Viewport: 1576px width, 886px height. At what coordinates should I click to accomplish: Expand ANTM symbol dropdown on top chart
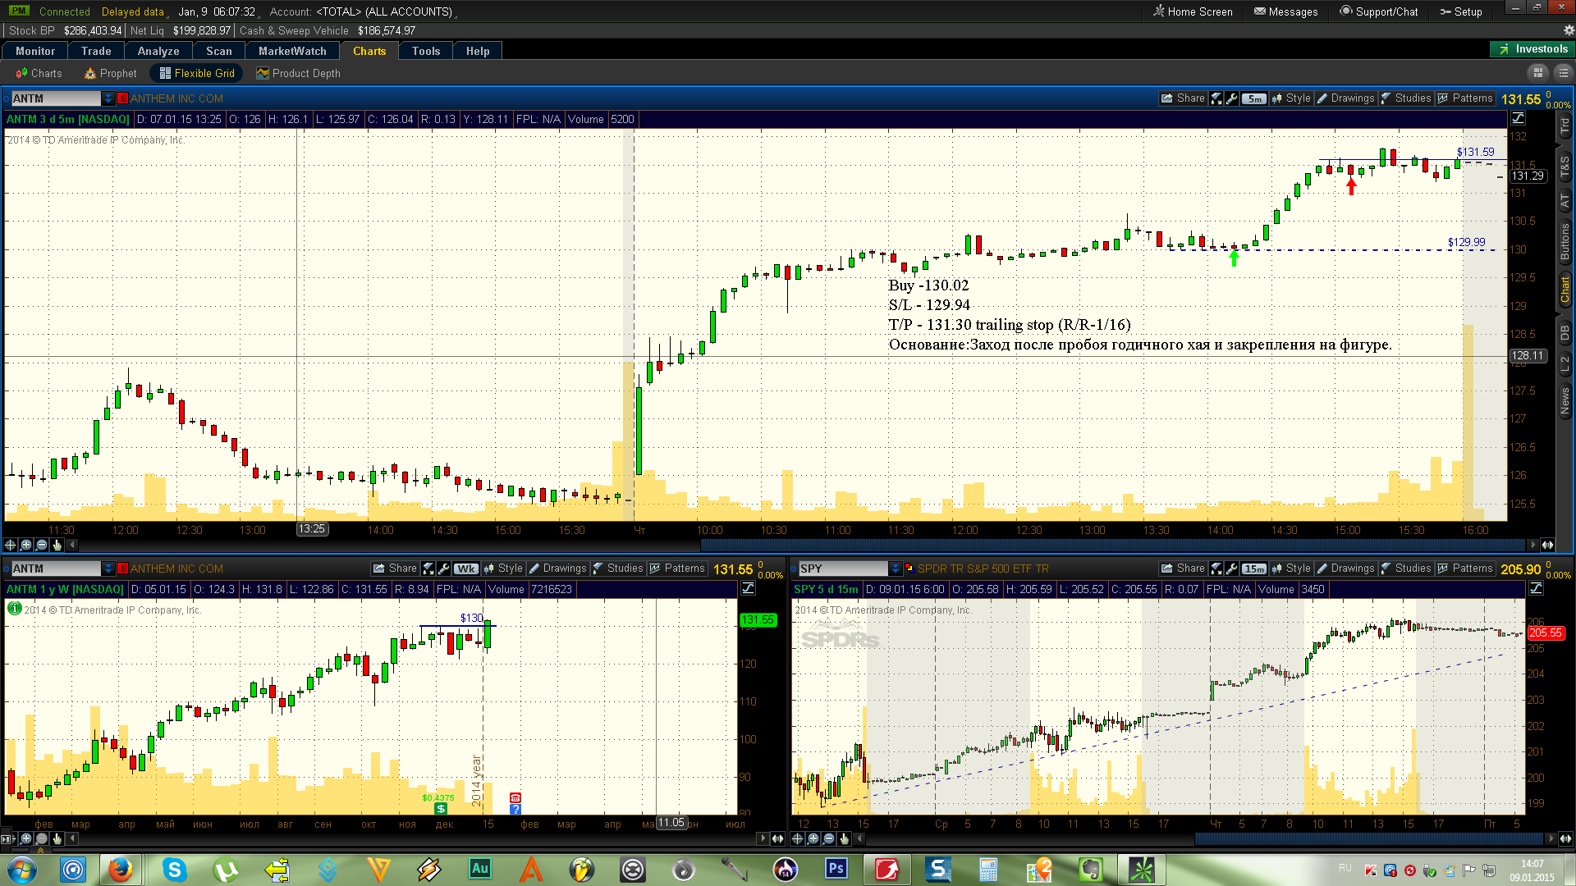click(108, 98)
